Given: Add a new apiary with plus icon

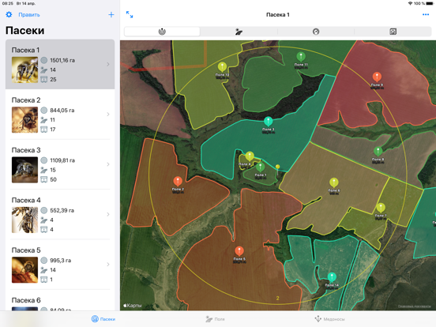Looking at the screenshot, I should click(111, 15).
